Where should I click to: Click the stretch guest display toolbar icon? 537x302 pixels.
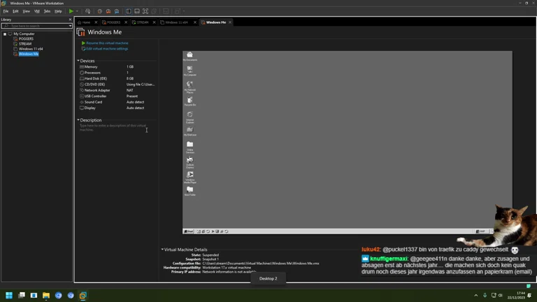pos(178,11)
